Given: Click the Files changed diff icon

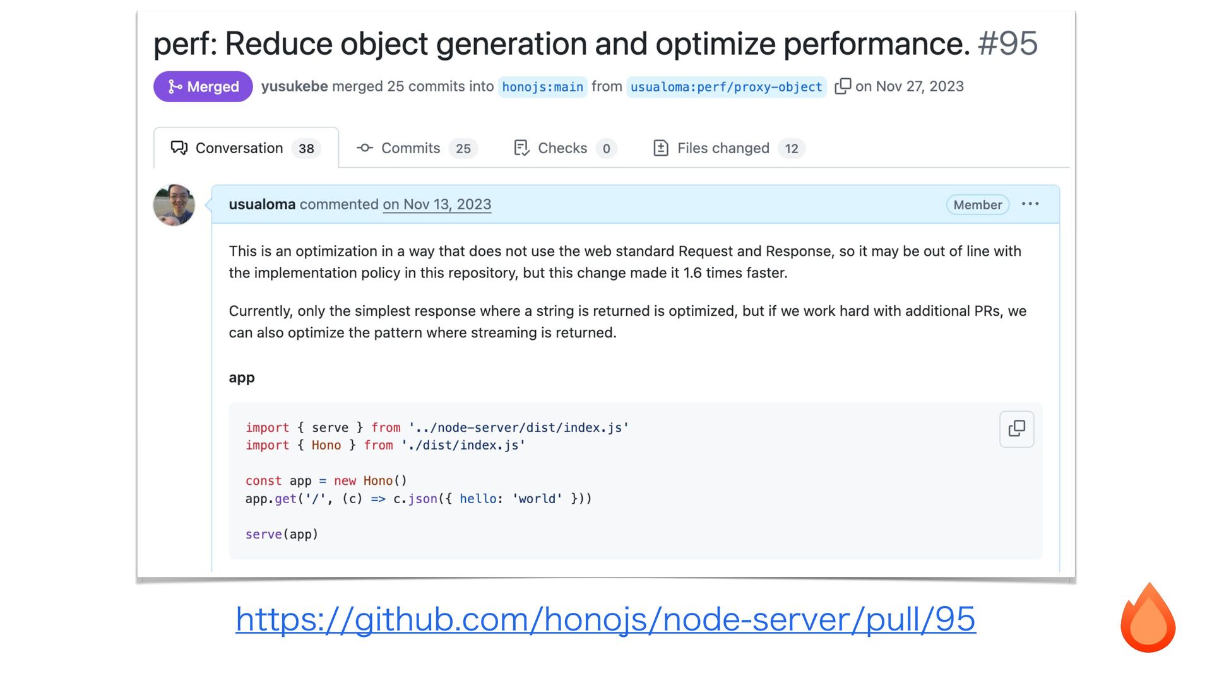Looking at the screenshot, I should click(660, 148).
